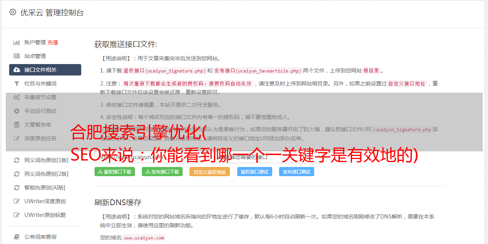
Task: Click the edit icon for UWriter原创标题
Action: coord(17,215)
